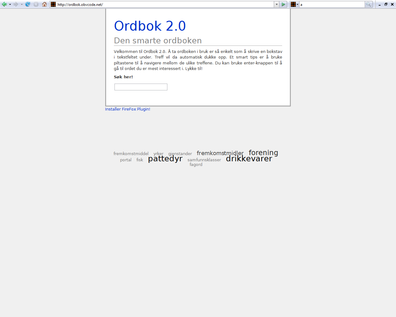Screen dimensions: 396x317
Task: Select tag 'forening'
Action: pos(263,153)
